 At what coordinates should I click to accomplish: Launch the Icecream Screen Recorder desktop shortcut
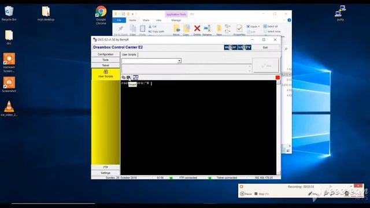click(9, 62)
